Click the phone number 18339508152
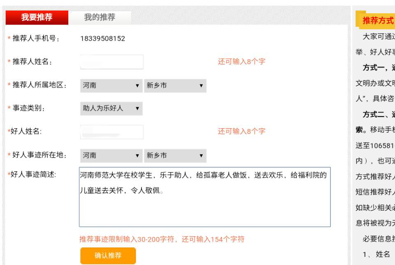Viewport: 395px width, 265px height. click(103, 39)
